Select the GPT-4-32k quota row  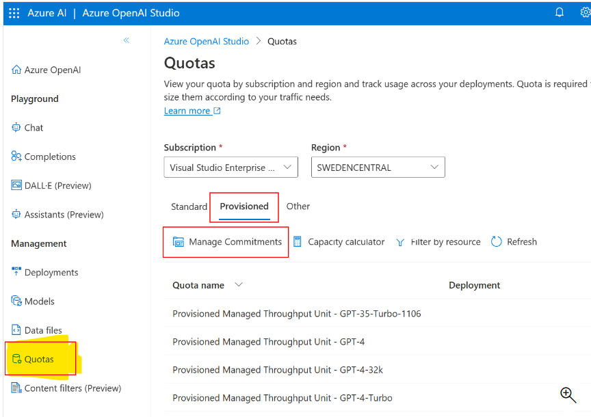pyautogui.click(x=378, y=370)
